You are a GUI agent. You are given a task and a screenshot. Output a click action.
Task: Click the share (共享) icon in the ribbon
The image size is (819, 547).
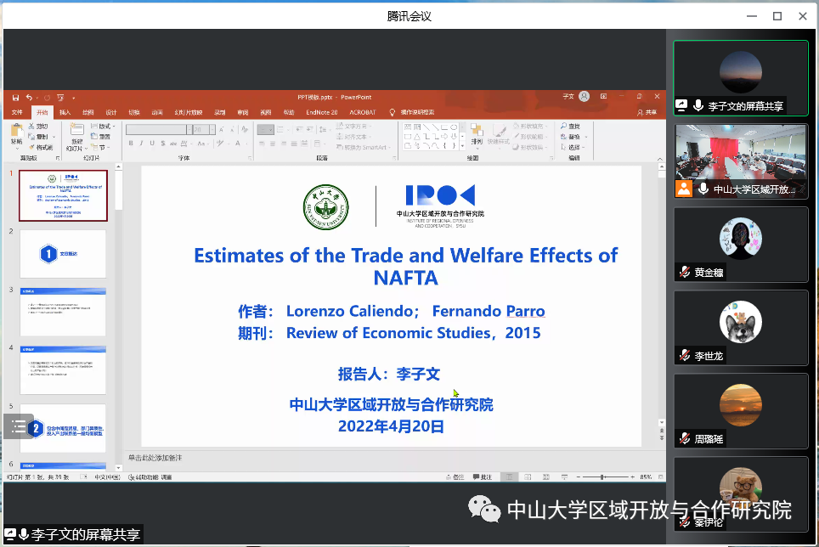[x=647, y=112]
